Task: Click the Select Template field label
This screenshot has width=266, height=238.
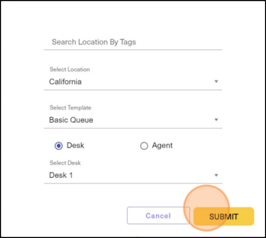Action: click(x=70, y=108)
